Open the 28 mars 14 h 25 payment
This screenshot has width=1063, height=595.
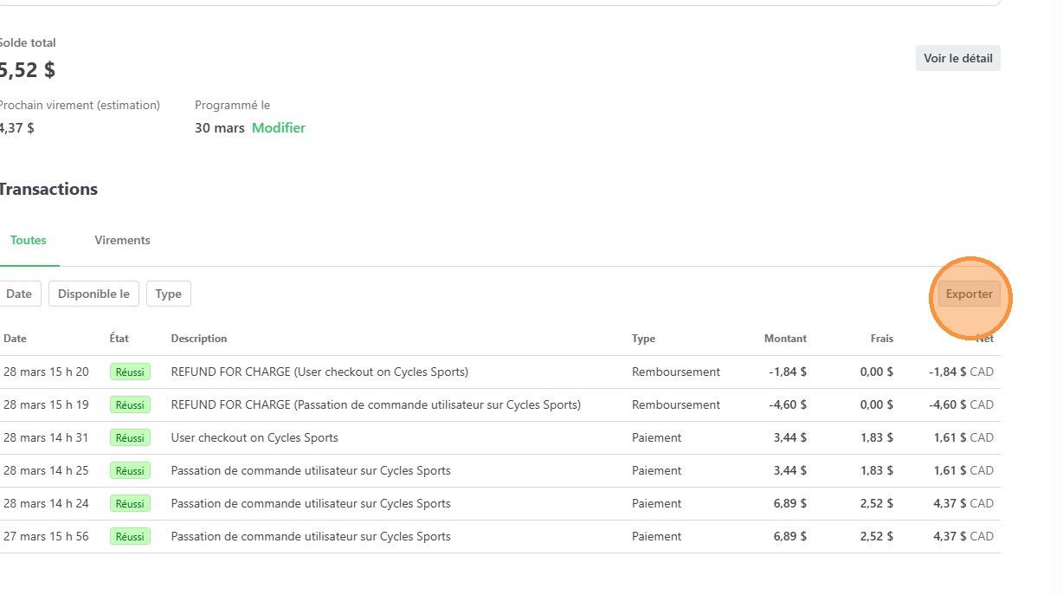coord(311,471)
